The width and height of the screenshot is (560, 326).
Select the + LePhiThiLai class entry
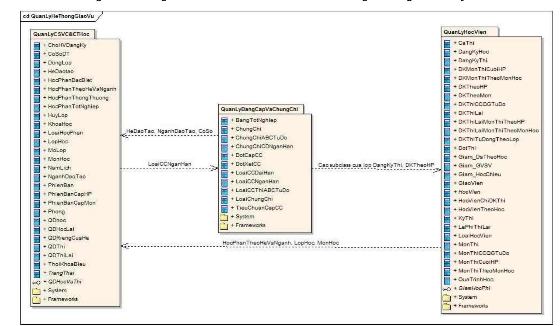[472, 227]
